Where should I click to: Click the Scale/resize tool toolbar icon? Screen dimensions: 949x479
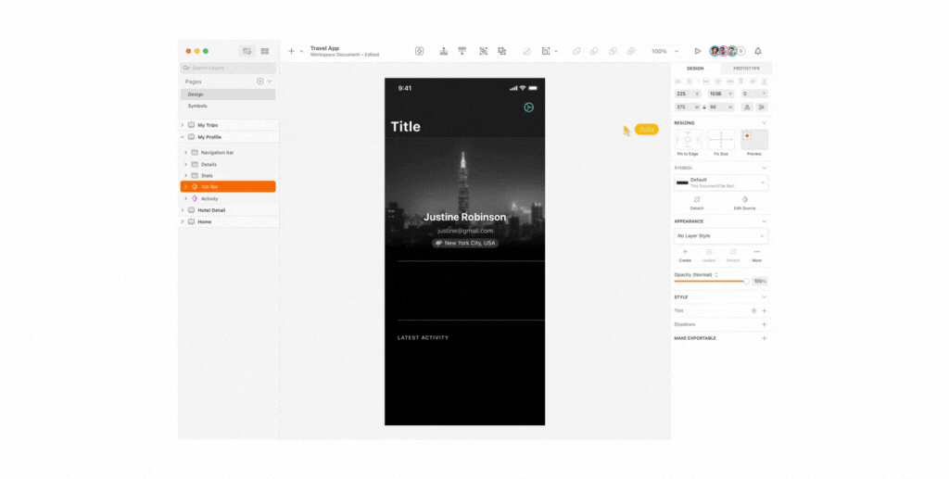545,51
